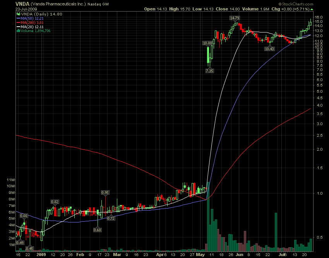329x258 pixels.
Task: Click the 0.60 low price label
Action: (98, 230)
